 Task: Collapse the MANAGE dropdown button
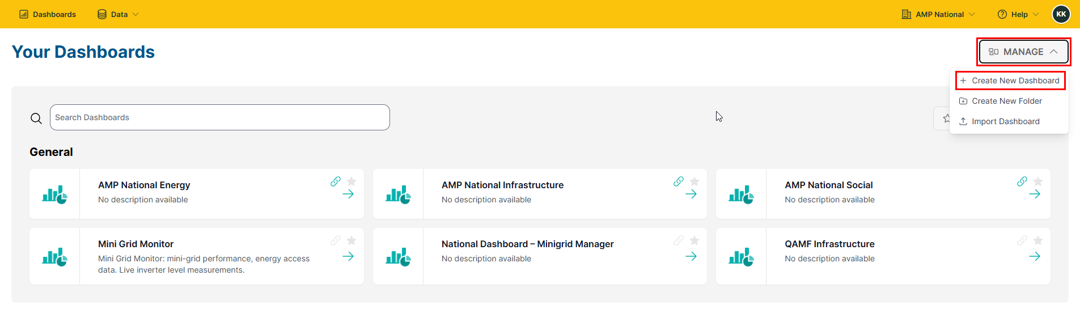pos(1023,52)
